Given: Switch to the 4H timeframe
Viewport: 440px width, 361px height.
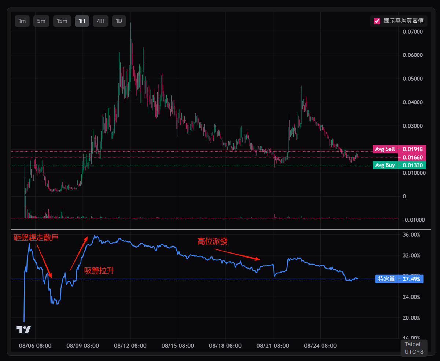Looking at the screenshot, I should (100, 21).
